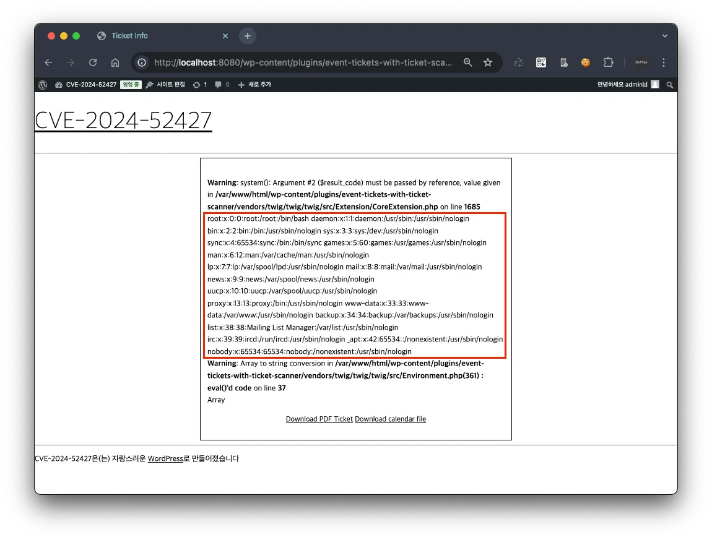Screen dimensions: 712x540
Task: Expand the tab search chevron
Action: (x=665, y=36)
